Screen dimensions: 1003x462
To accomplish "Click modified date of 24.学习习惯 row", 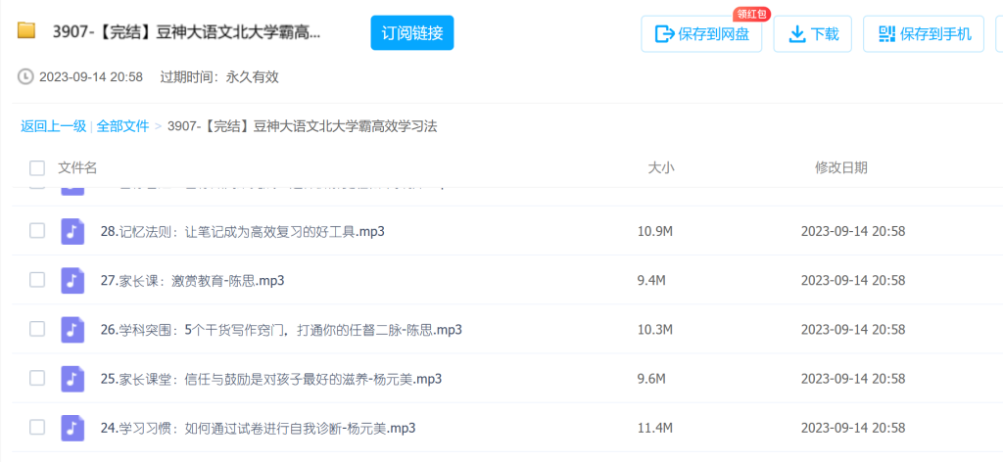I will 853,428.
